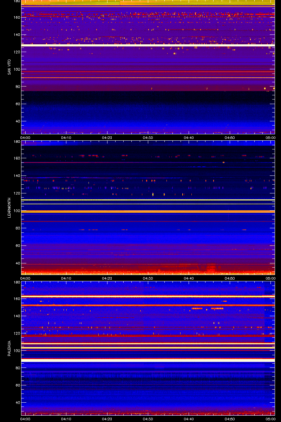
Task: Click the 80 frequency tick on San Vito axis
Action: tap(18, 87)
